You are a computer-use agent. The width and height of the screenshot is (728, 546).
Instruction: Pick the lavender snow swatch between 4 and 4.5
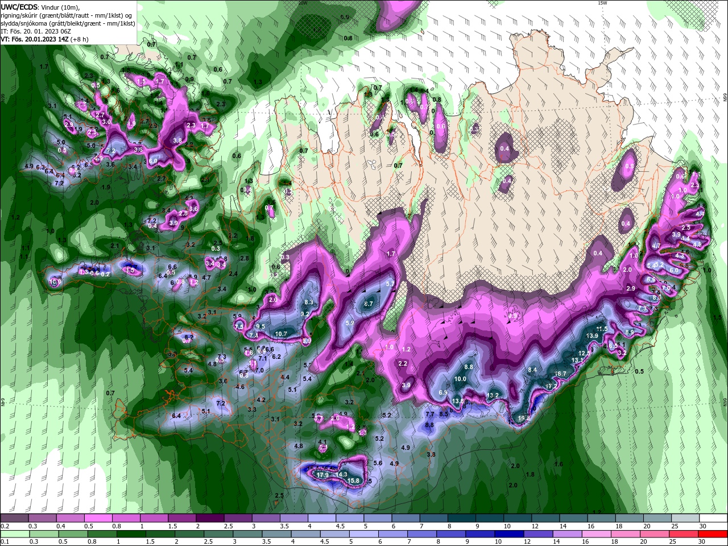tap(321, 518)
